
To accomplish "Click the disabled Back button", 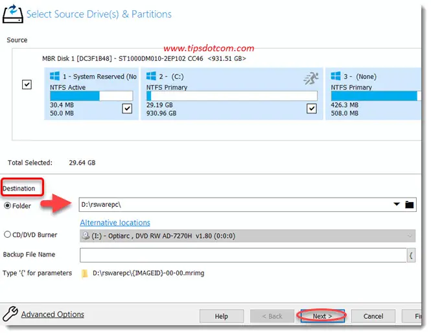I will pos(272,316).
